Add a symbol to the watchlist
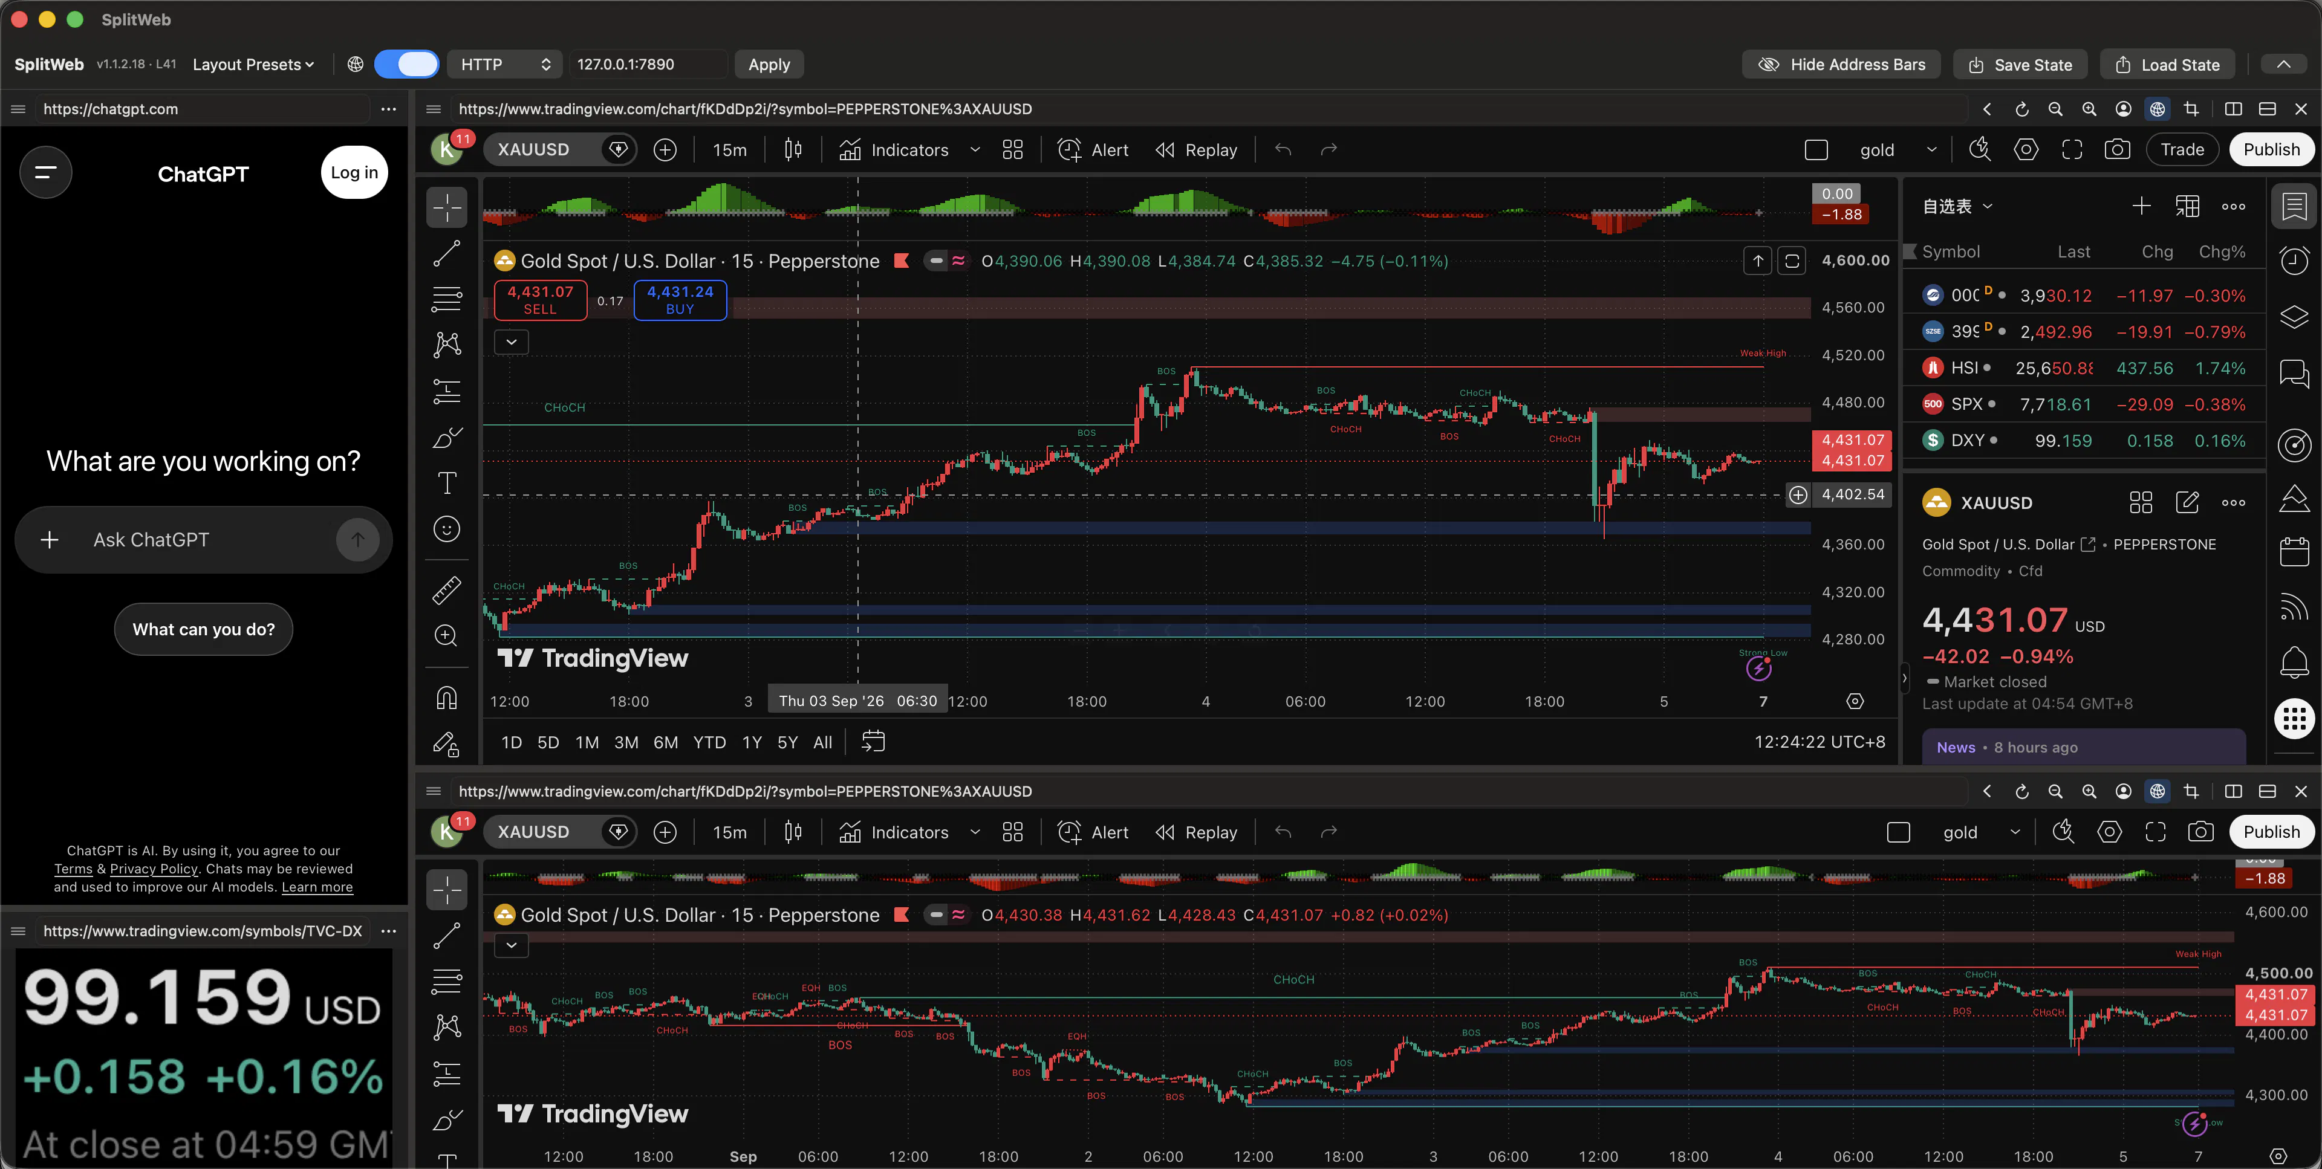Image resolution: width=2322 pixels, height=1169 pixels. click(2141, 206)
